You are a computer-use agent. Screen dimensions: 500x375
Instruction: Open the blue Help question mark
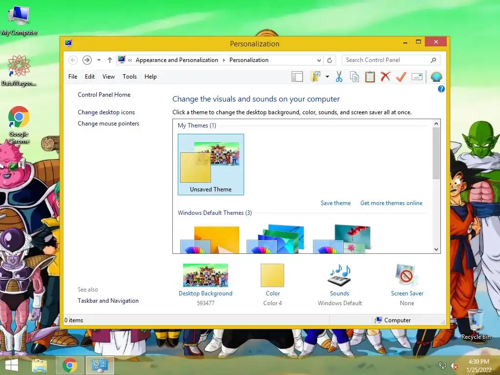point(441,89)
